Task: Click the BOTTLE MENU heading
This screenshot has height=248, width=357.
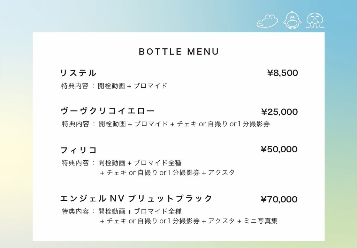Action: tap(178, 52)
